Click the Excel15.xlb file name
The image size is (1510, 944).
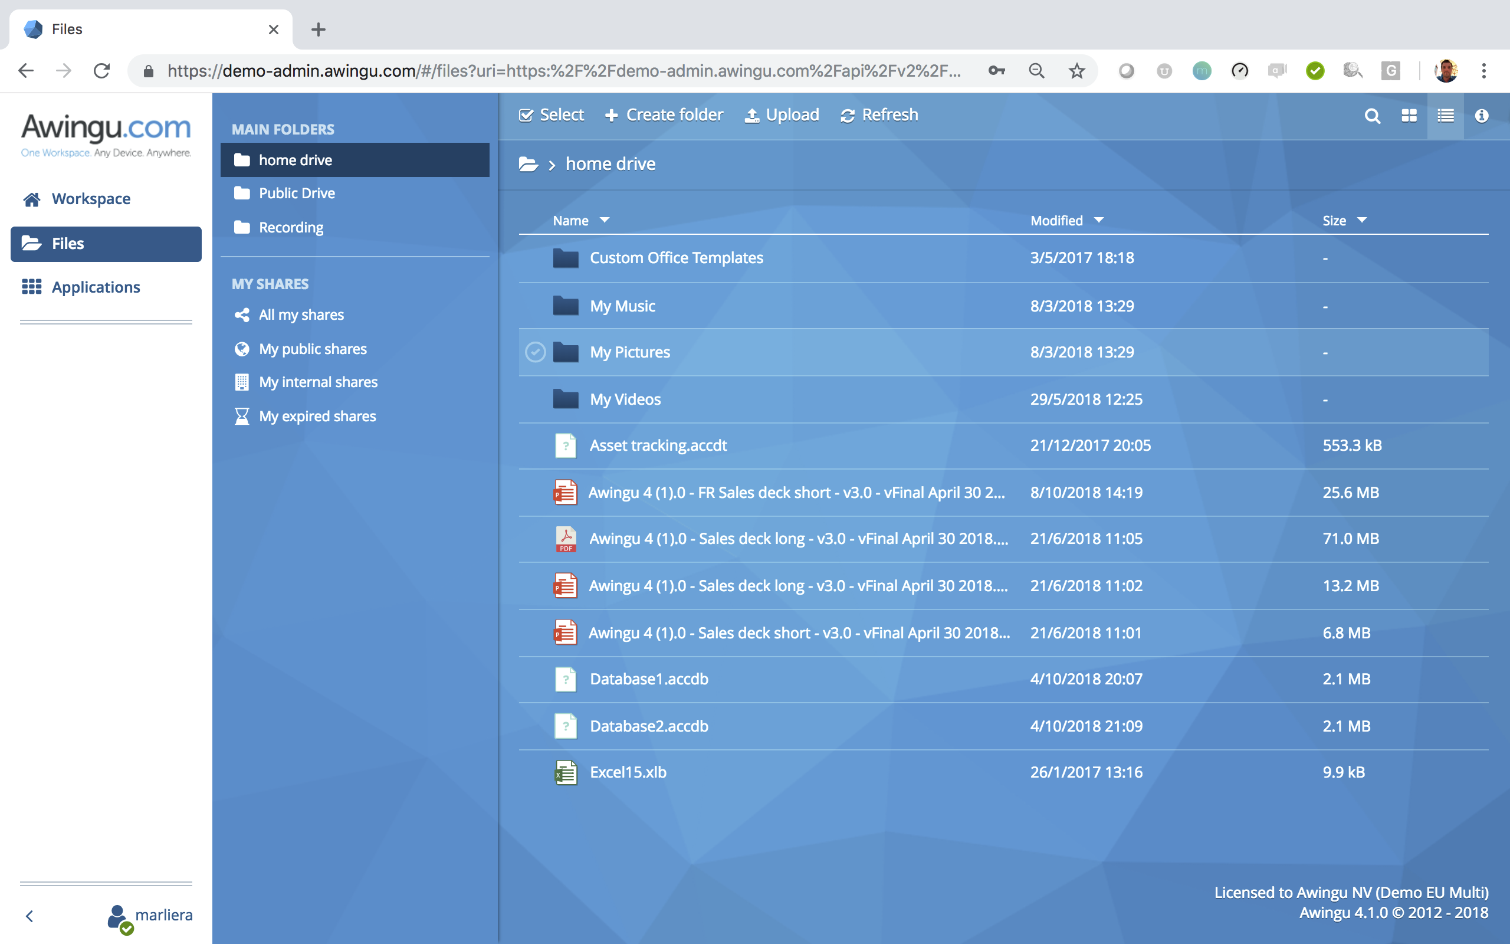point(628,773)
